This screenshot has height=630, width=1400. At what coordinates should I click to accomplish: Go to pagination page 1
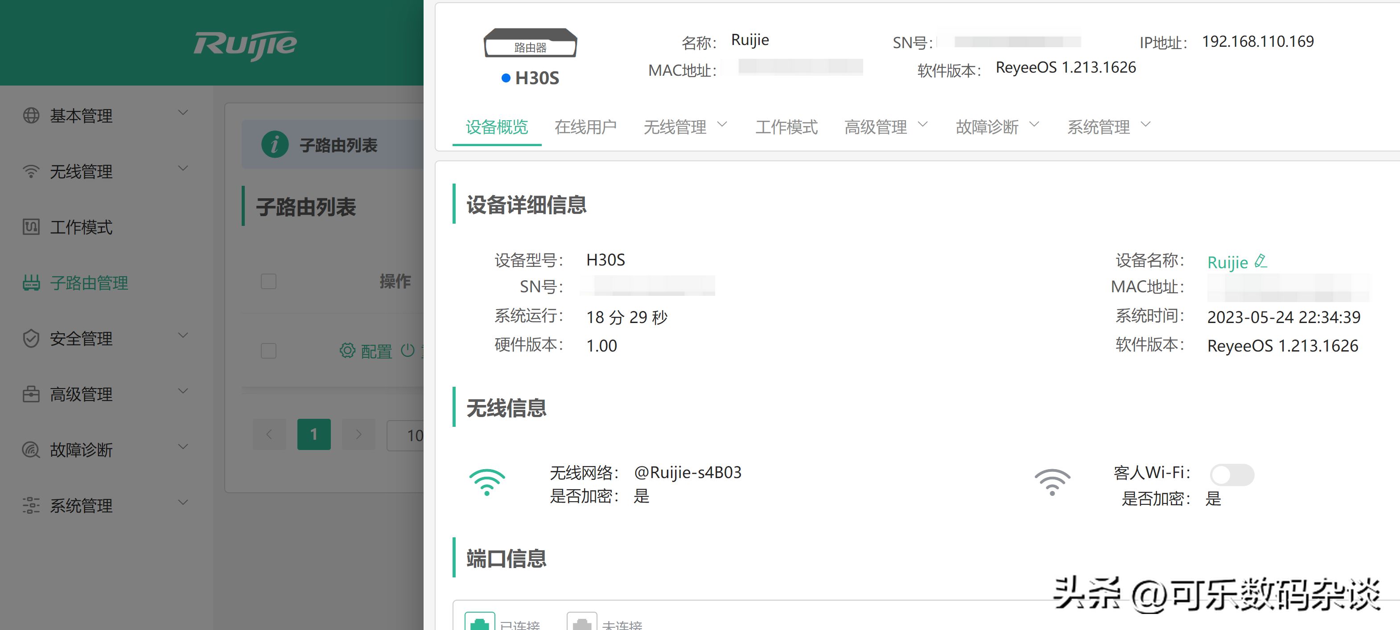click(313, 434)
